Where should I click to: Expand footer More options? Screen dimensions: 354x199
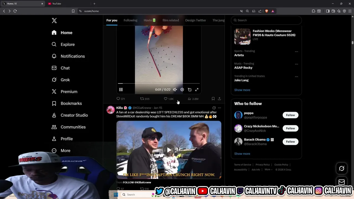pos(268,170)
